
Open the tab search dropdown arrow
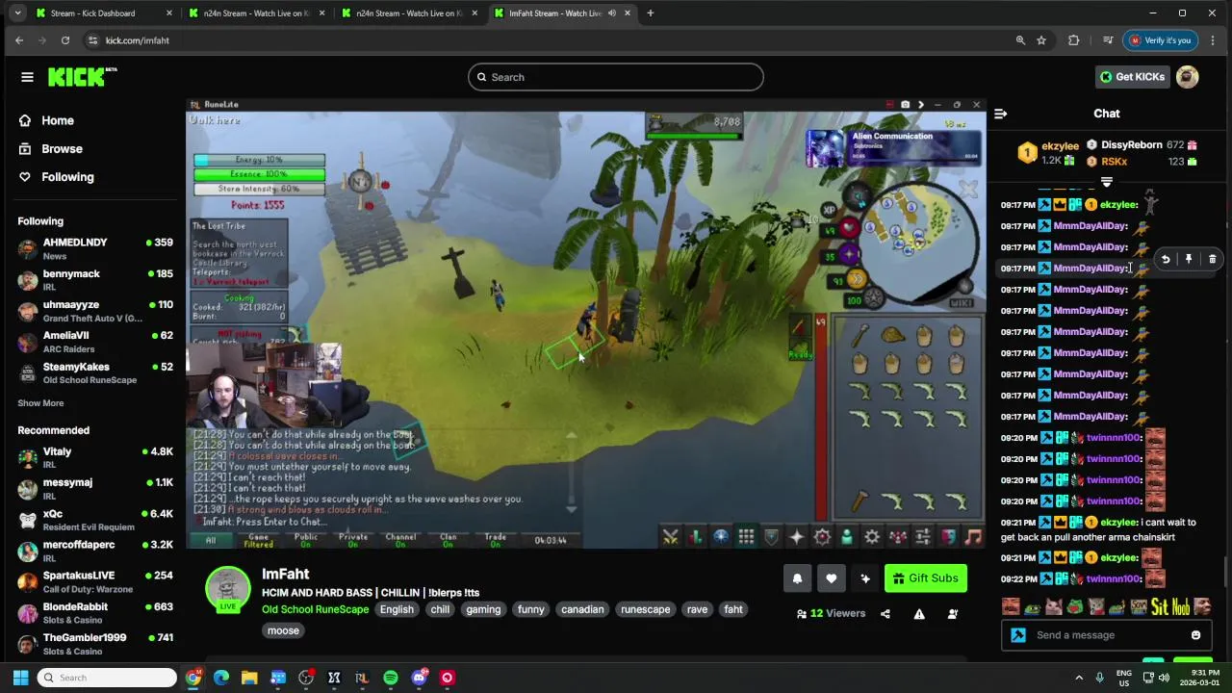pyautogui.click(x=17, y=13)
